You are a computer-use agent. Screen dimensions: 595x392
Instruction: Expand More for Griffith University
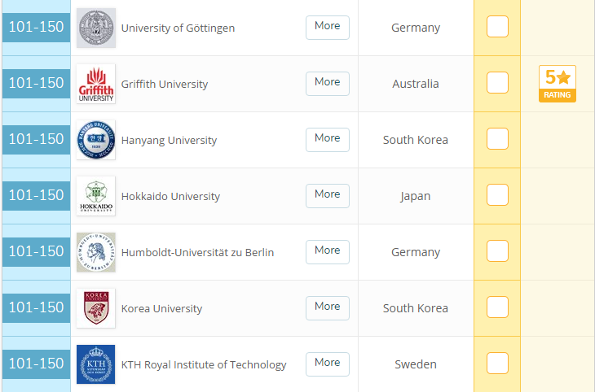pyautogui.click(x=327, y=83)
